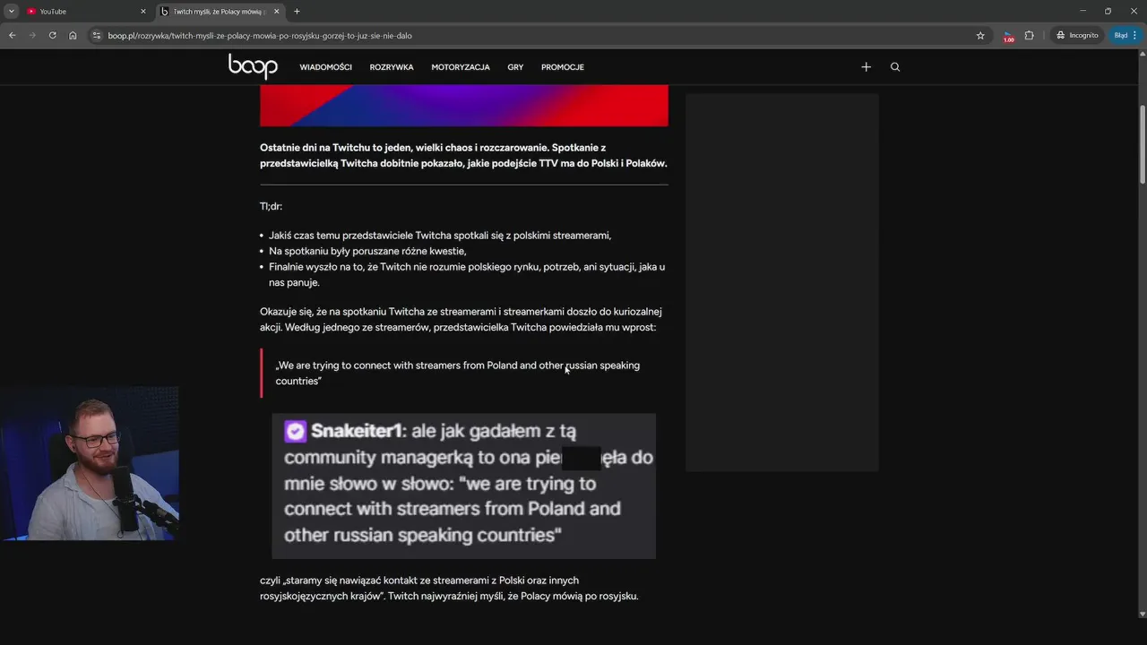
Task: Open the MOTORYZACJA menu section
Action: [x=461, y=67]
